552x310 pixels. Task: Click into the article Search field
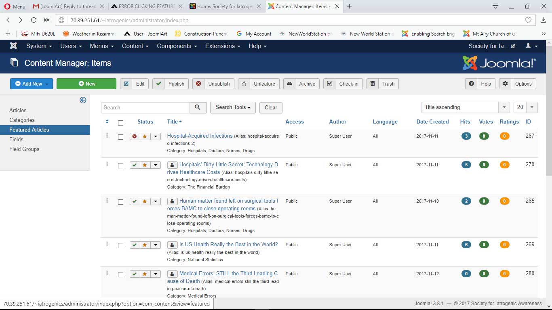click(145, 107)
